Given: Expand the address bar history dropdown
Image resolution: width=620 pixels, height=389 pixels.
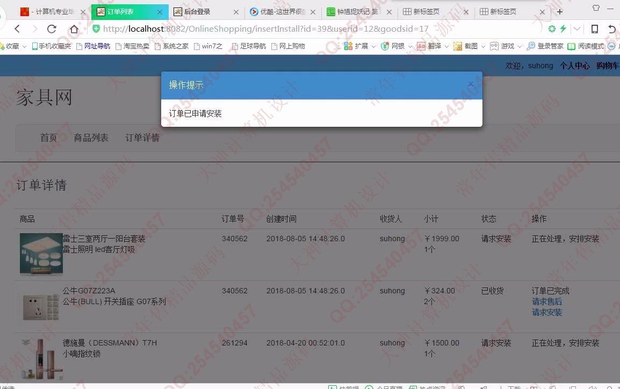Looking at the screenshot, I should (x=577, y=29).
